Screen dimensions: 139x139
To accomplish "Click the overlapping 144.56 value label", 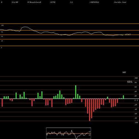I will [130, 82].
